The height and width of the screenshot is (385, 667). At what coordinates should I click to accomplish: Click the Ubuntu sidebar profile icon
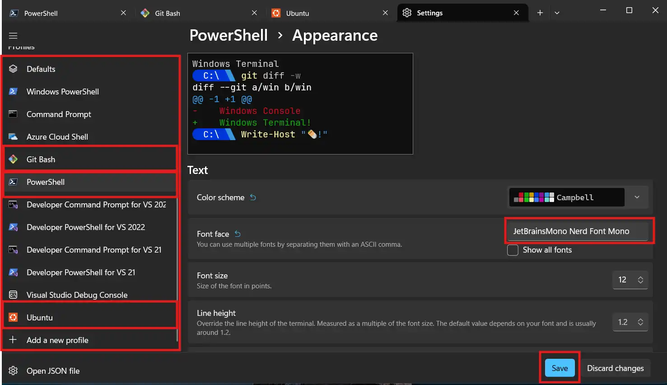[13, 317]
